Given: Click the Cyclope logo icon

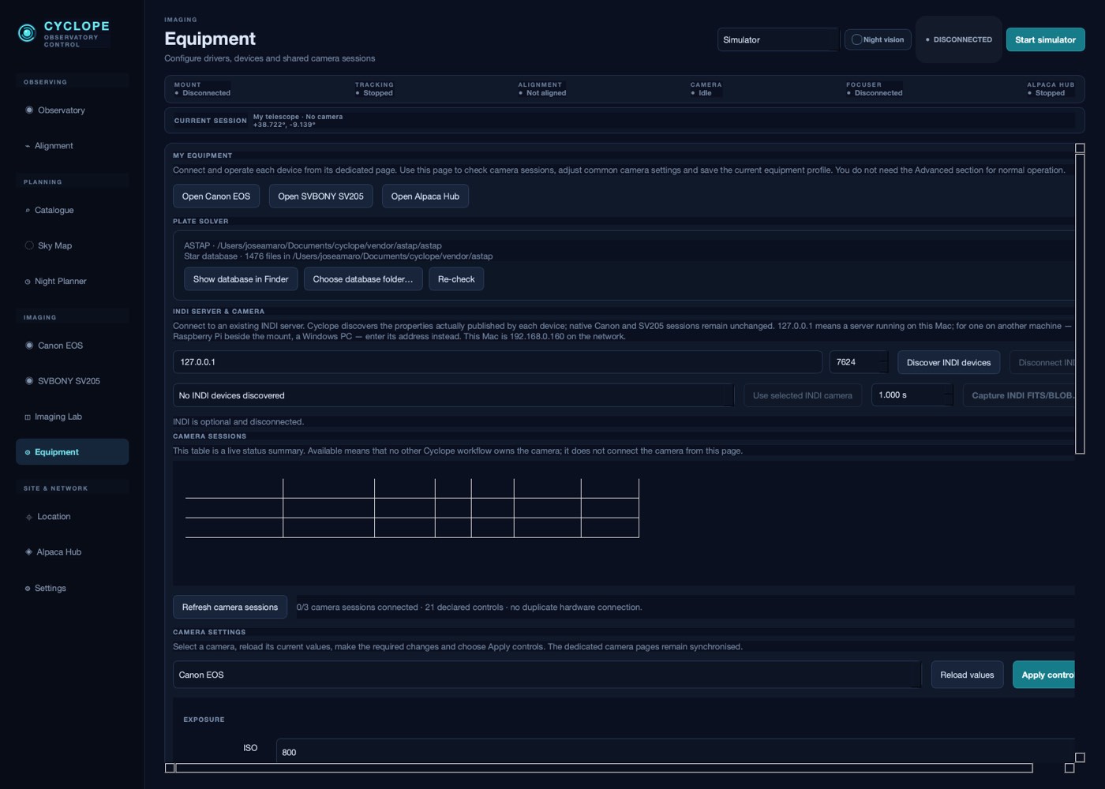Looking at the screenshot, I should 27,32.
